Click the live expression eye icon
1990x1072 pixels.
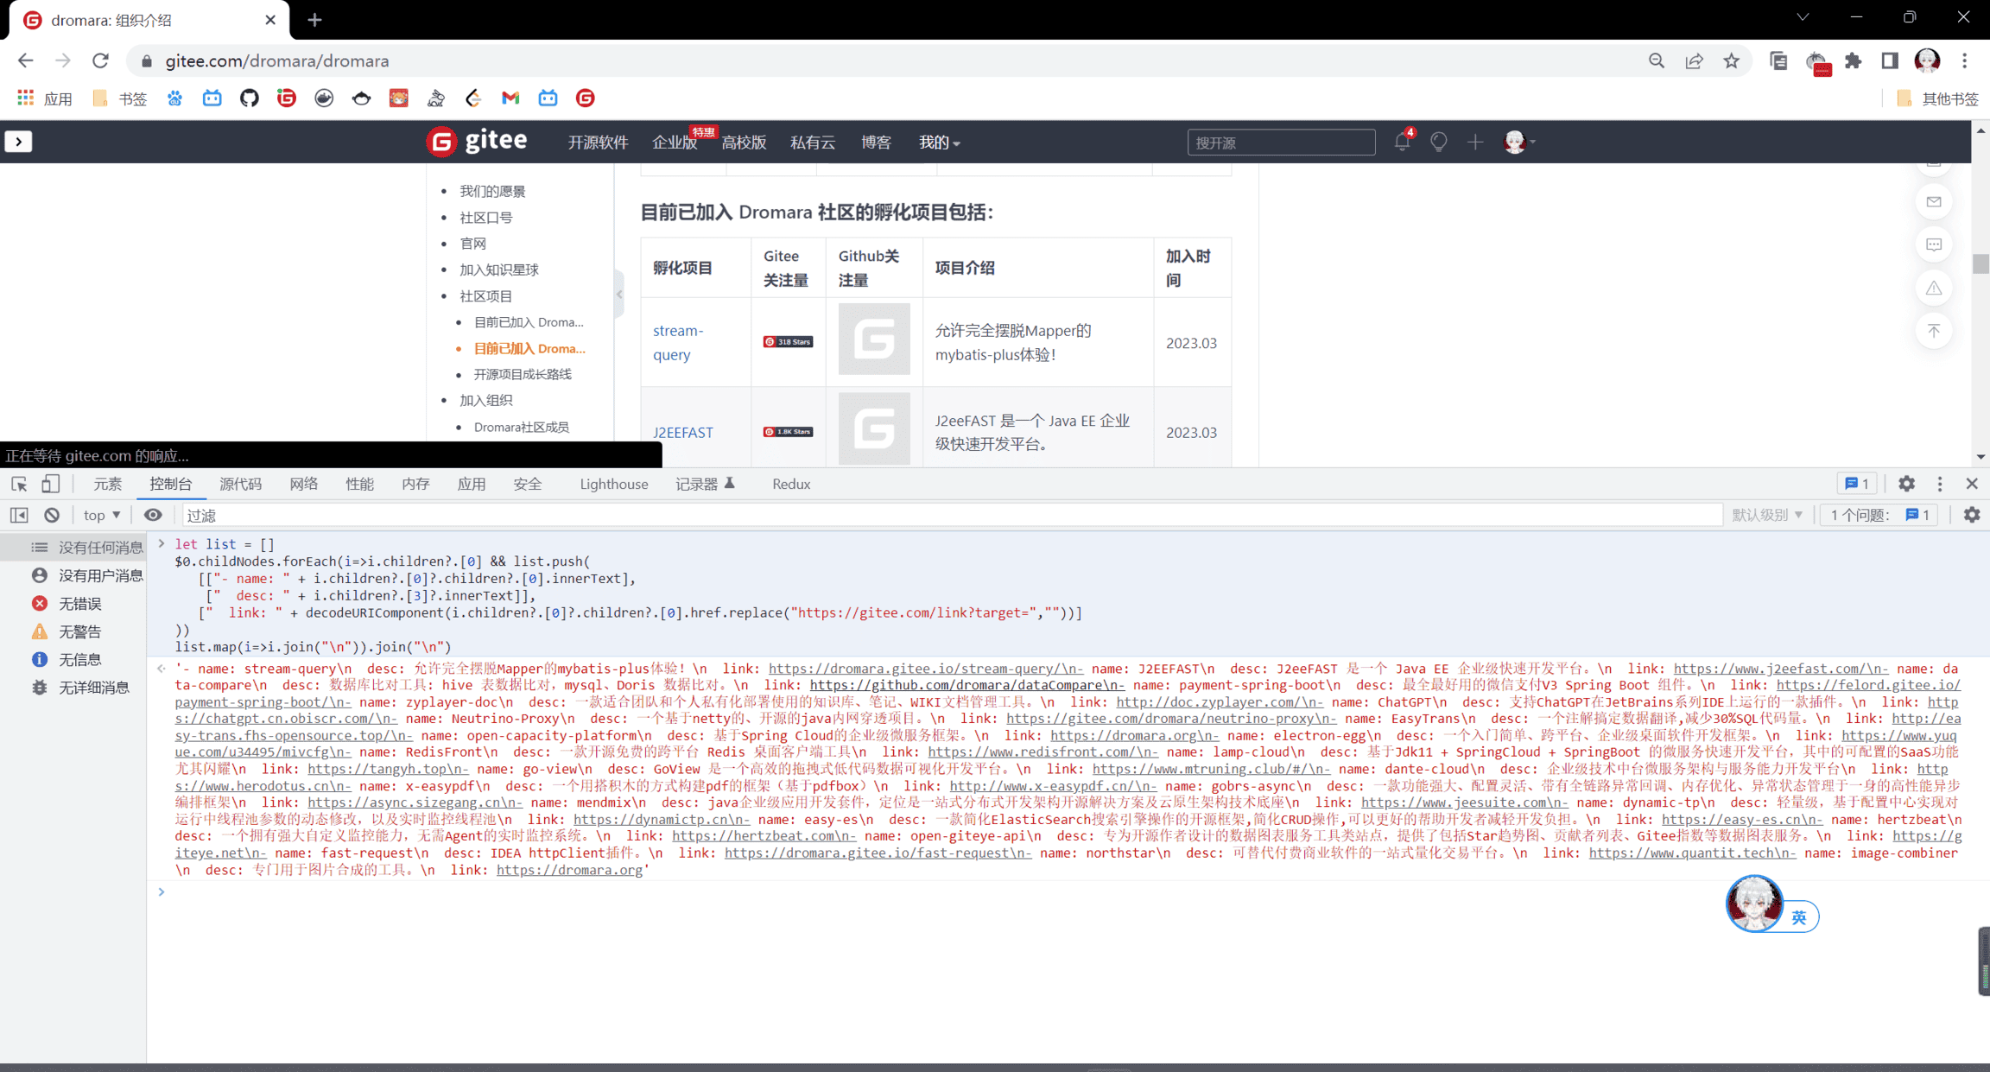coord(153,515)
